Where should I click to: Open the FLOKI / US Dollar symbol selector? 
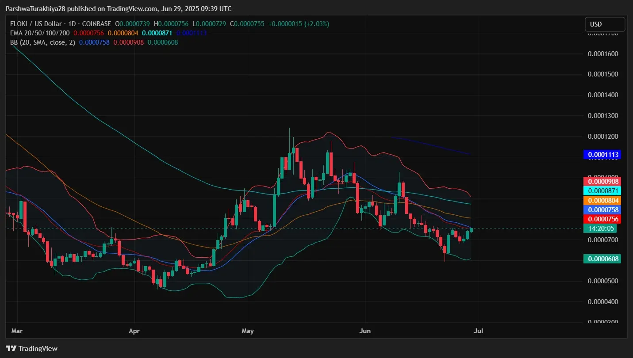point(37,23)
